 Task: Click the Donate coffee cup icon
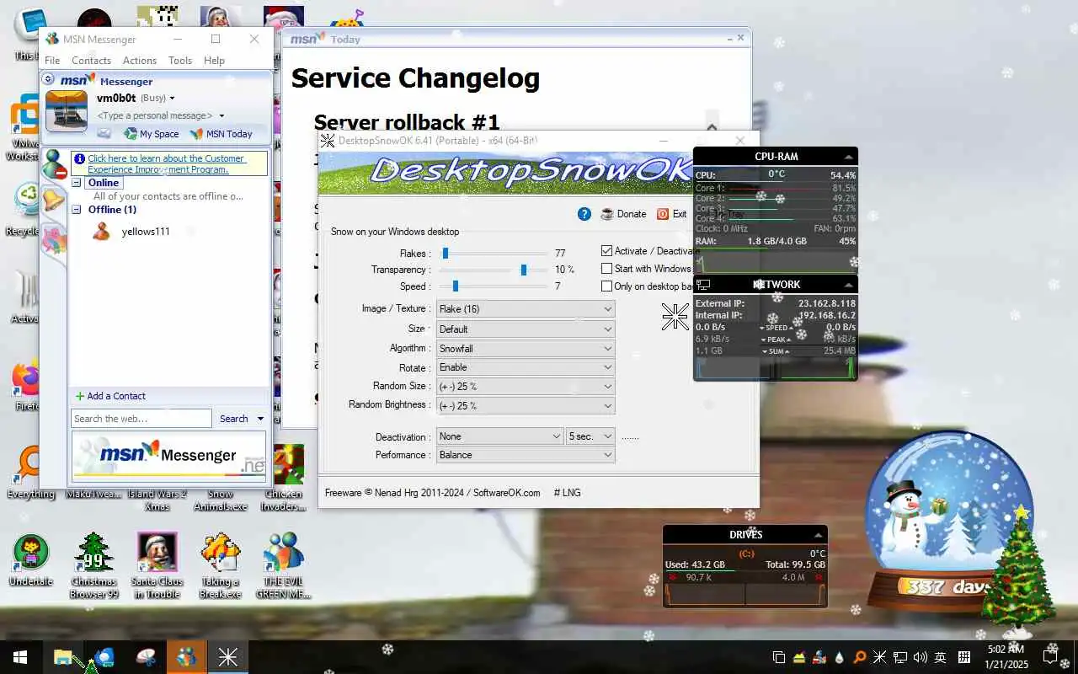pos(607,214)
